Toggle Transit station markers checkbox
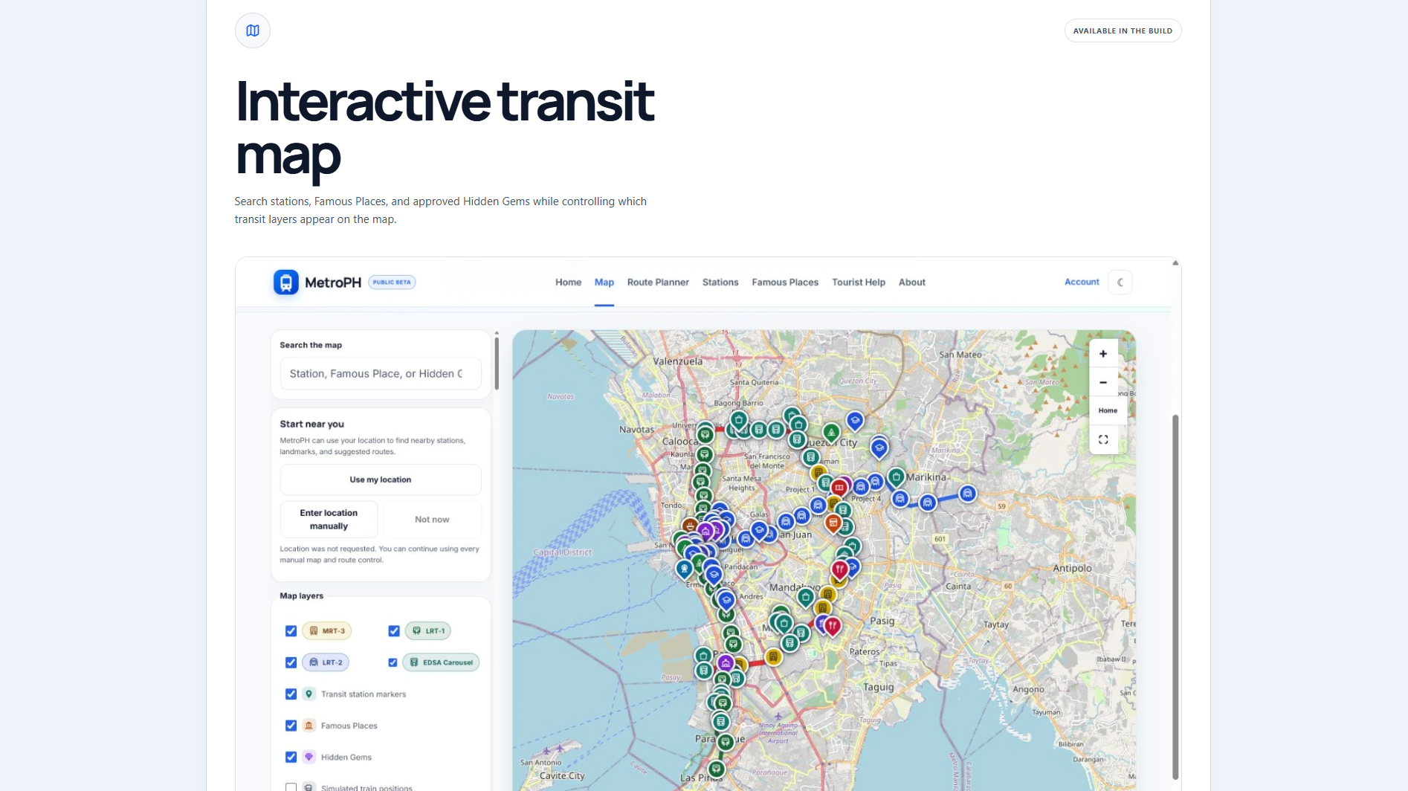Screen dimensions: 1408x791 [x=291, y=694]
